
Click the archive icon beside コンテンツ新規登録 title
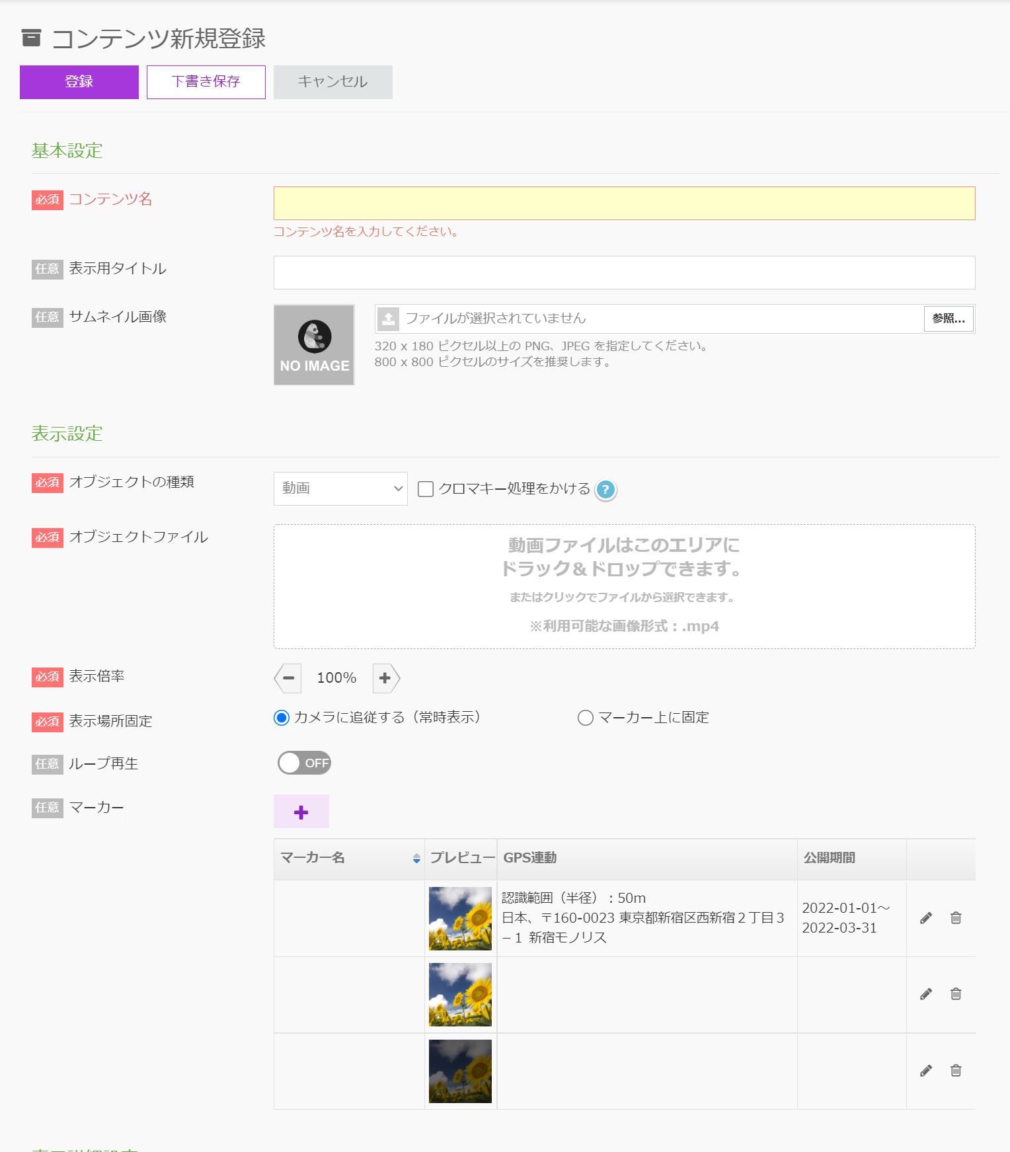tap(31, 38)
